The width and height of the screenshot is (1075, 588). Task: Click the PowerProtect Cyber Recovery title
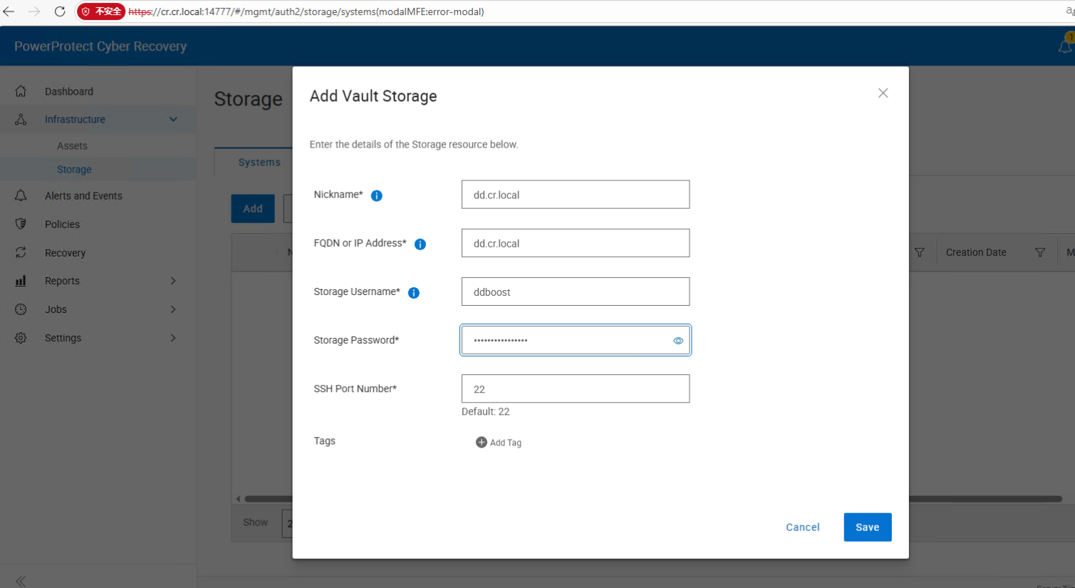[100, 46]
